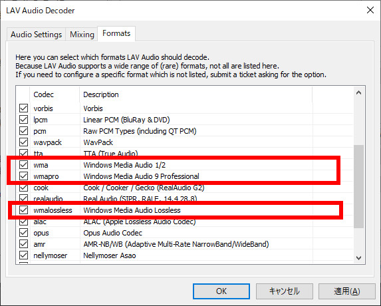The width and height of the screenshot is (381, 306).
Task: Toggle the lpcm codec checkbox
Action: pyautogui.click(x=23, y=120)
